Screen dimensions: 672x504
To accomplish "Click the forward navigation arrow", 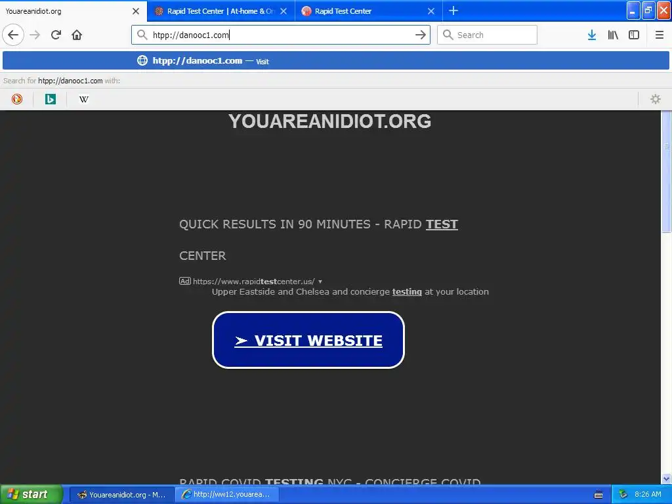I will click(35, 35).
